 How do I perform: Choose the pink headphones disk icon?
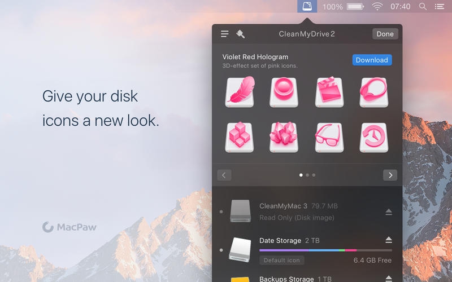coord(373,92)
